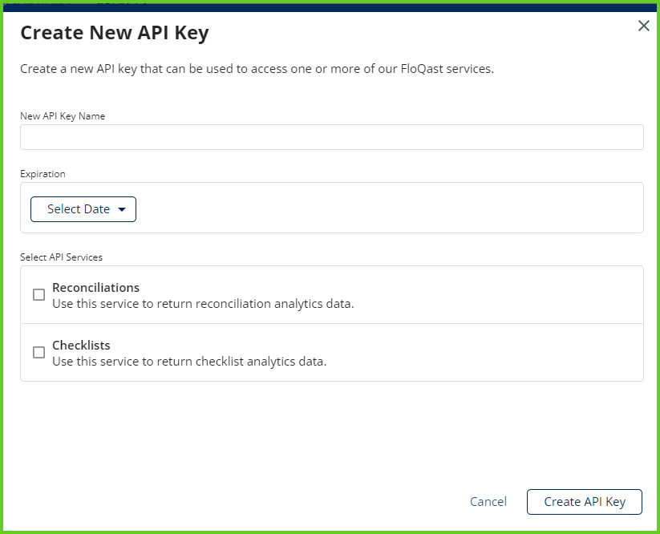This screenshot has height=534, width=660.
Task: Click the Select API Services label
Action: [x=62, y=257]
